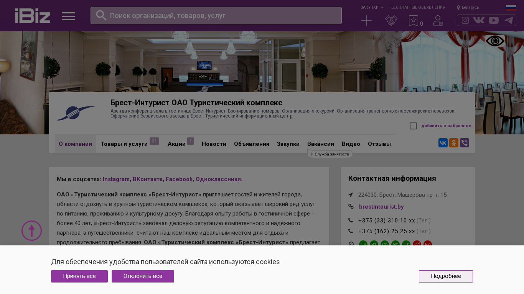Viewport: 524px width, 294px height.
Task: Open iBiz YouTube channel from header
Action: click(494, 20)
